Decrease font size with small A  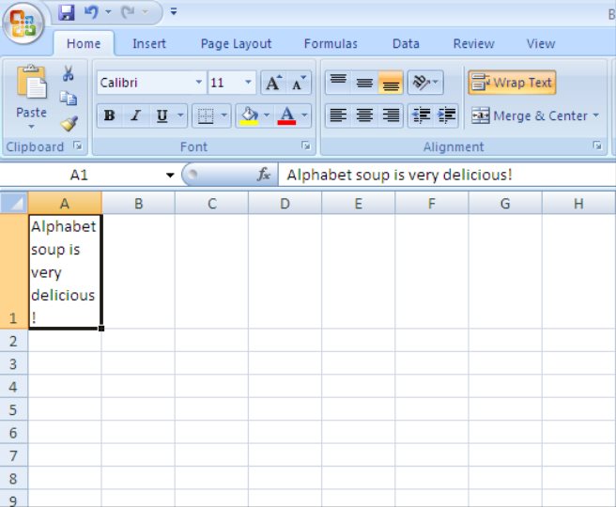tap(299, 83)
